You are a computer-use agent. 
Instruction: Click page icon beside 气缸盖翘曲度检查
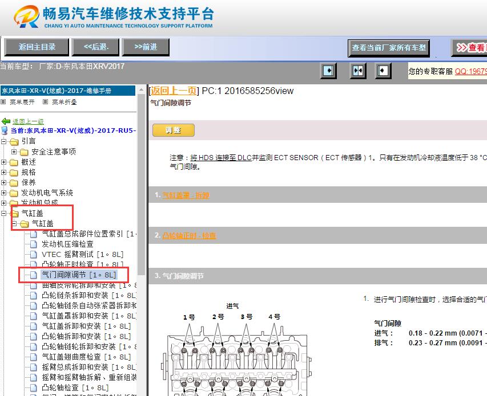coord(34,357)
